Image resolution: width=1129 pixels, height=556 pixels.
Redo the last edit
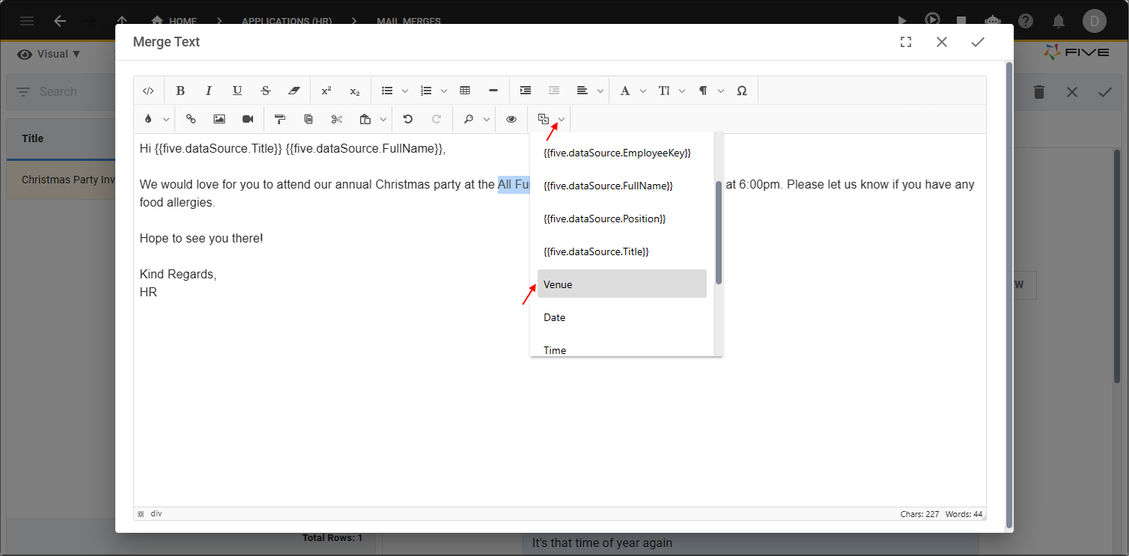(436, 119)
